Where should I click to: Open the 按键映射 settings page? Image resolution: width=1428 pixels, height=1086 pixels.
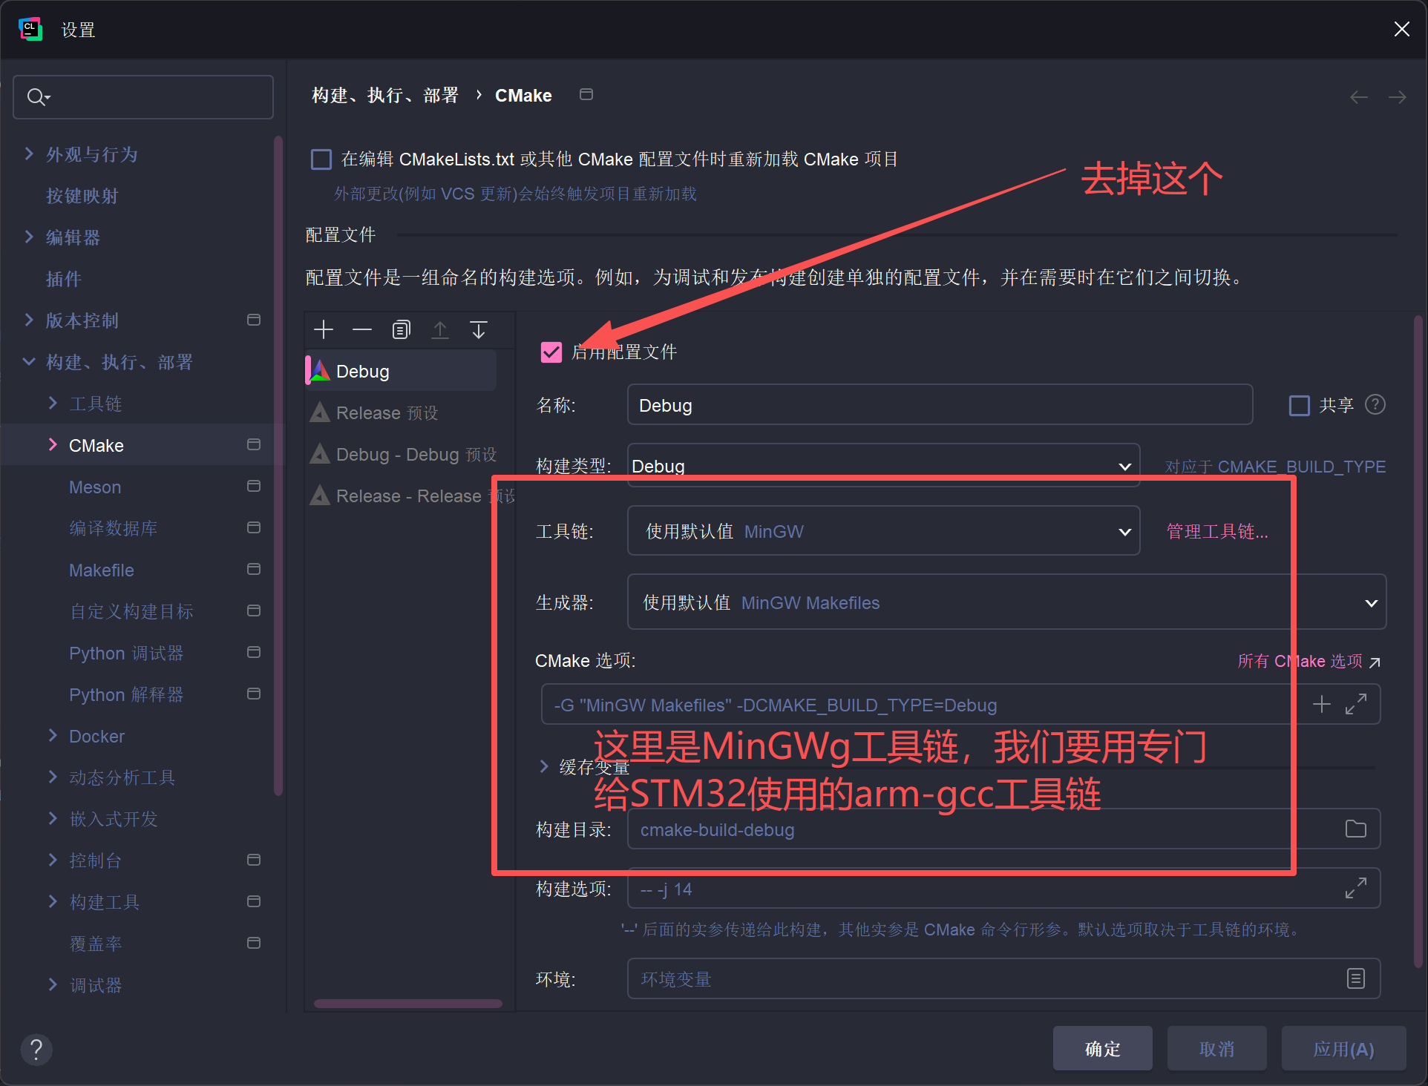point(82,196)
